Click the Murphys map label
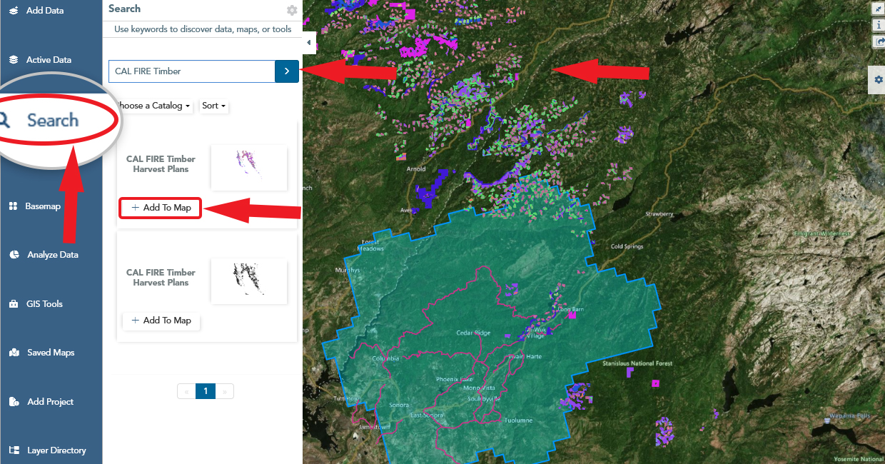The width and height of the screenshot is (885, 464). point(348,271)
